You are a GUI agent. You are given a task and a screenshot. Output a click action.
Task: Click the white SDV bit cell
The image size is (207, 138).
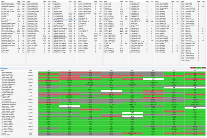(x=153, y=79)
